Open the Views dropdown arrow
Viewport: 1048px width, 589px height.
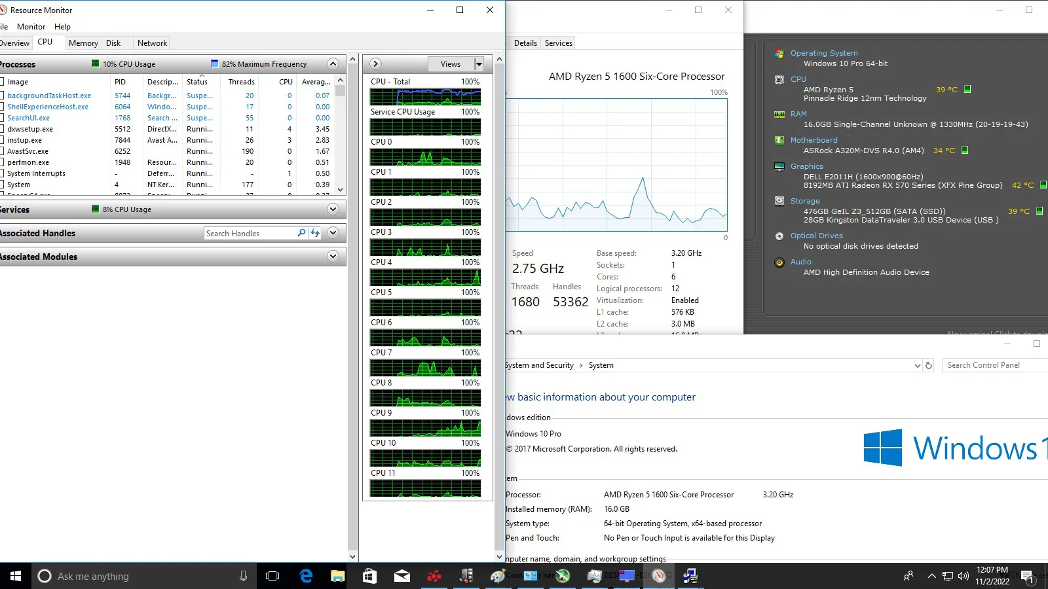[479, 64]
